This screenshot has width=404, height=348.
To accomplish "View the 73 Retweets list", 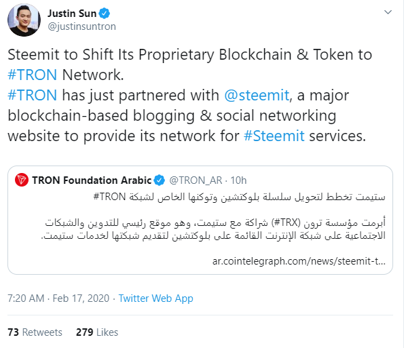I will pos(35,332).
